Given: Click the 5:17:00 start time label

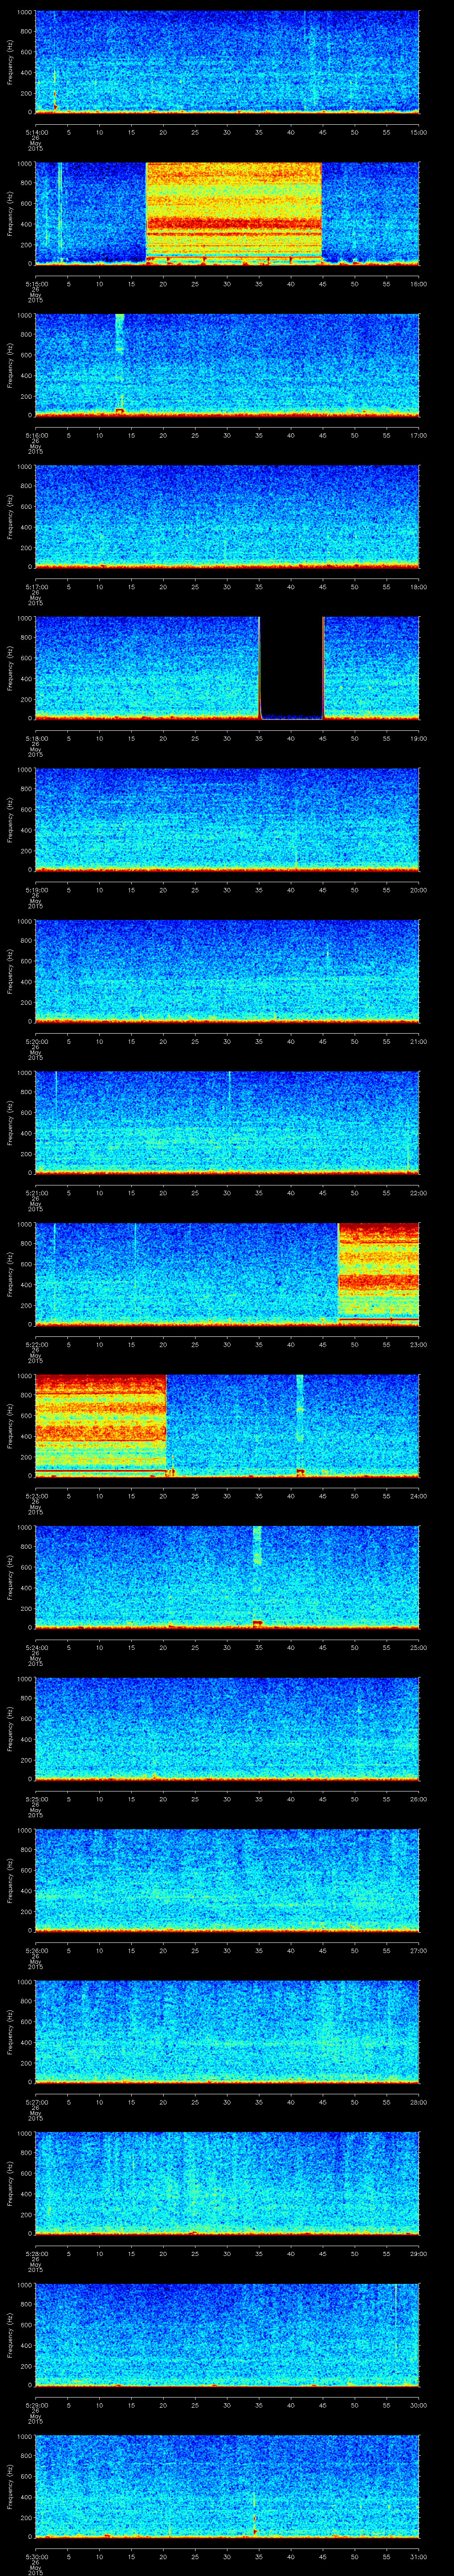Looking at the screenshot, I should point(36,586).
